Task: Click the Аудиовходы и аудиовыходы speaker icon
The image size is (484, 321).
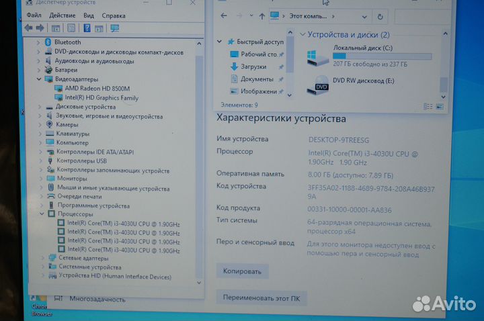Action: pos(48,60)
